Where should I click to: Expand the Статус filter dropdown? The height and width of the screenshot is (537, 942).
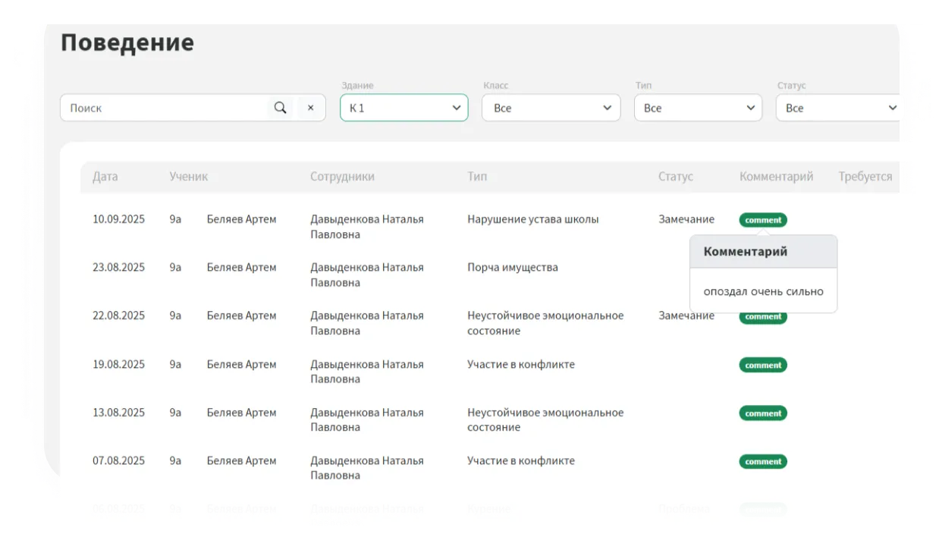click(840, 108)
